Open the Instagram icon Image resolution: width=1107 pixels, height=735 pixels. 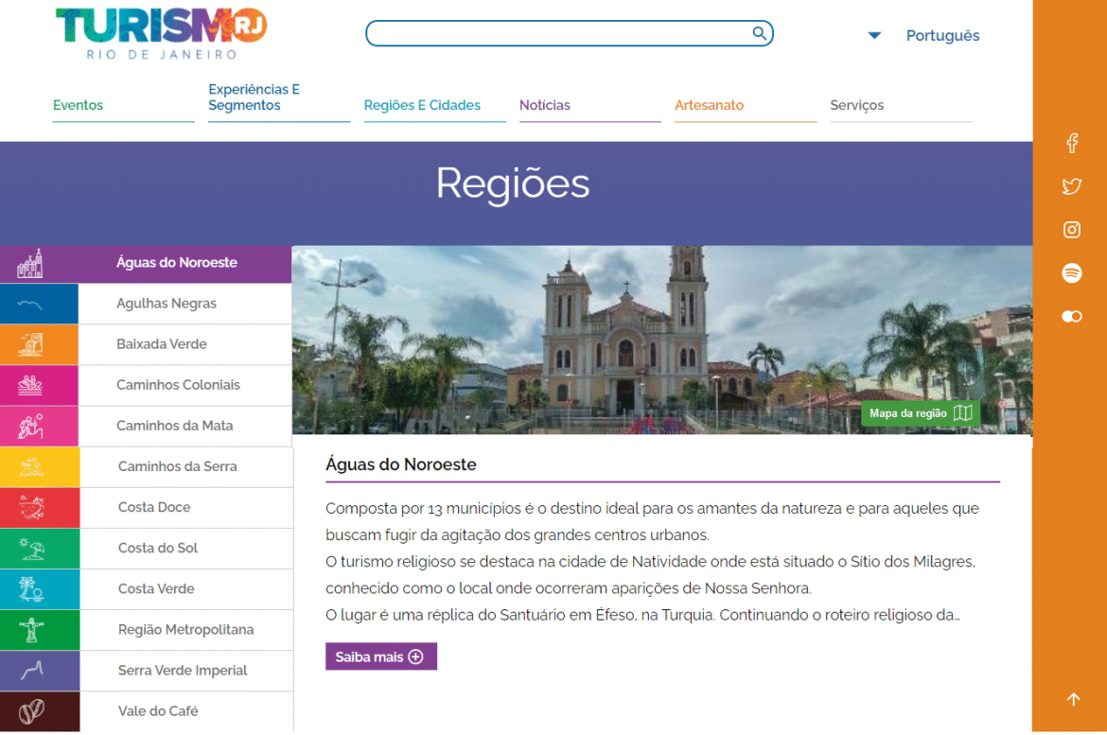[x=1072, y=230]
